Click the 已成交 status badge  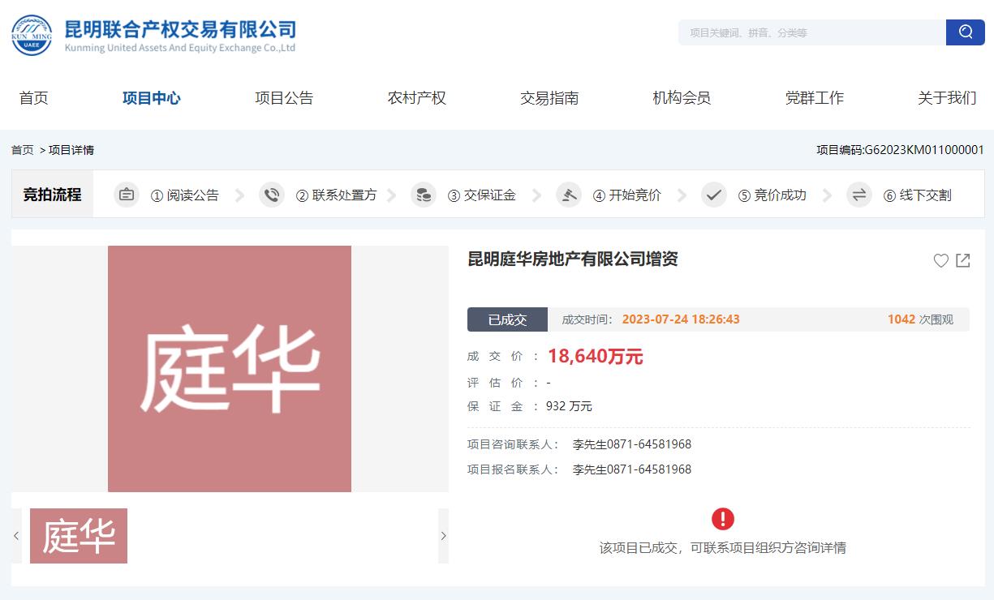(x=507, y=319)
